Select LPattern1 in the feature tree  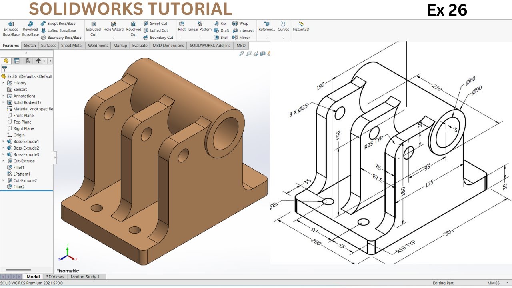point(18,174)
